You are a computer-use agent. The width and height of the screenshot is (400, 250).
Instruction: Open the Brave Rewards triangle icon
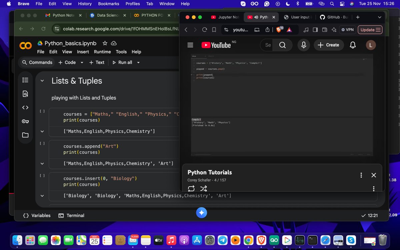click(x=289, y=29)
